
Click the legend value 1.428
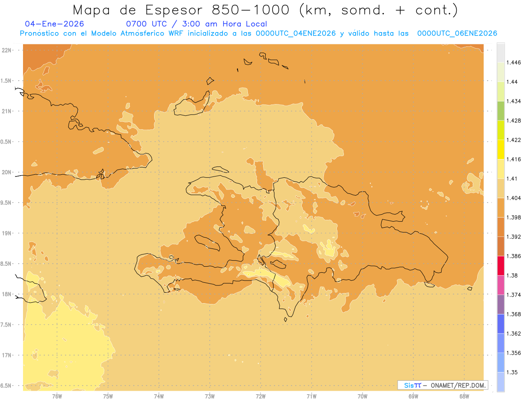pyautogui.click(x=514, y=121)
